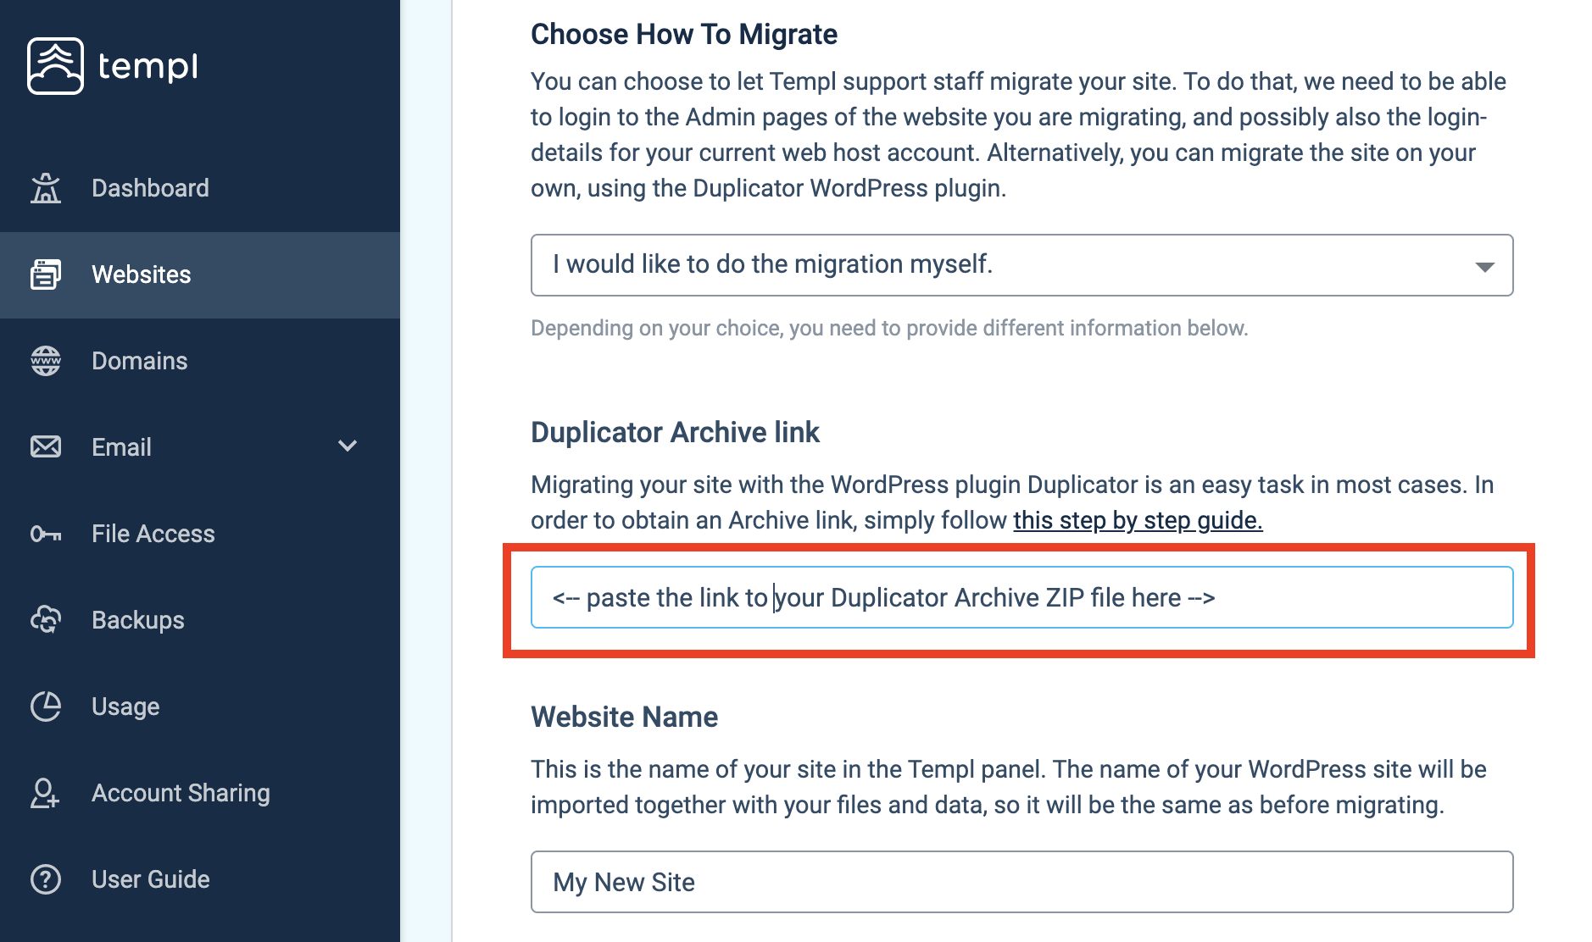The image size is (1592, 942).
Task: Click the 'Depending on your choice' hint text
Action: 889,328
